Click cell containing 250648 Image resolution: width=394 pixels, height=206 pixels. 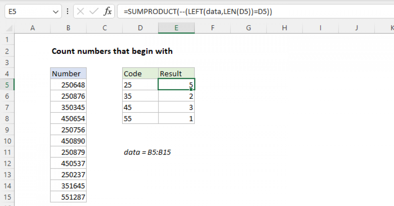point(68,85)
